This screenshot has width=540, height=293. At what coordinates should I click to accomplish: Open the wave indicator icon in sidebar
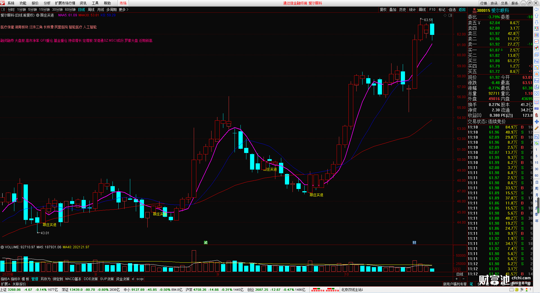(x=537, y=102)
